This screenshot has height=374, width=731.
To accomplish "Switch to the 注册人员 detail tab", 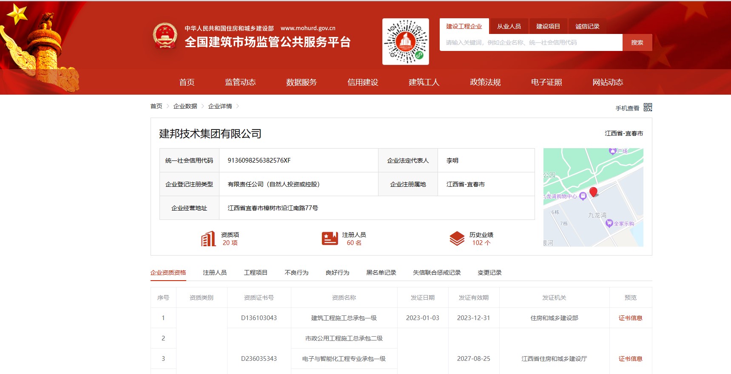I will (215, 273).
